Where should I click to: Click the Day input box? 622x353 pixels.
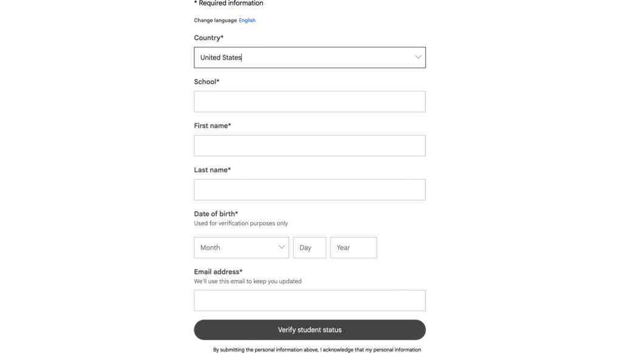pyautogui.click(x=309, y=248)
